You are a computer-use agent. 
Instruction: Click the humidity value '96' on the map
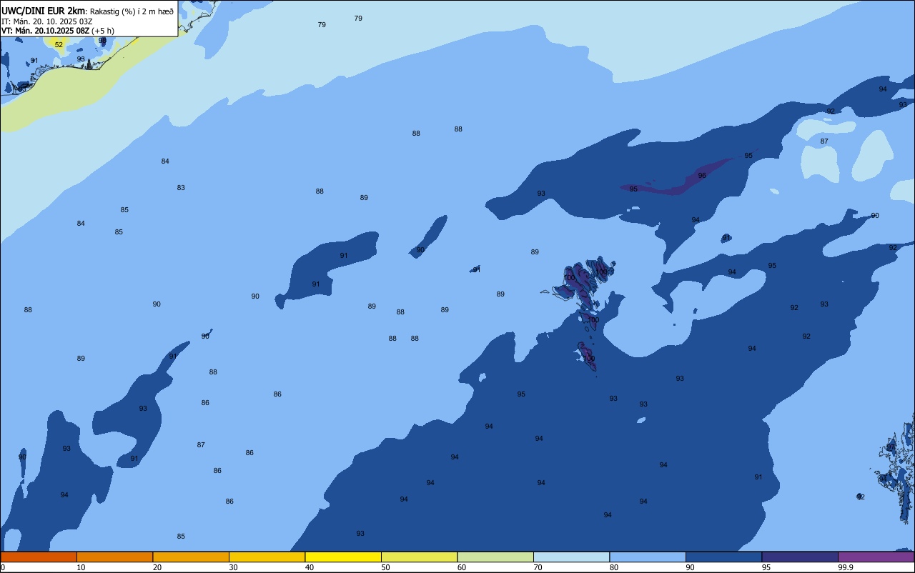pyautogui.click(x=702, y=176)
